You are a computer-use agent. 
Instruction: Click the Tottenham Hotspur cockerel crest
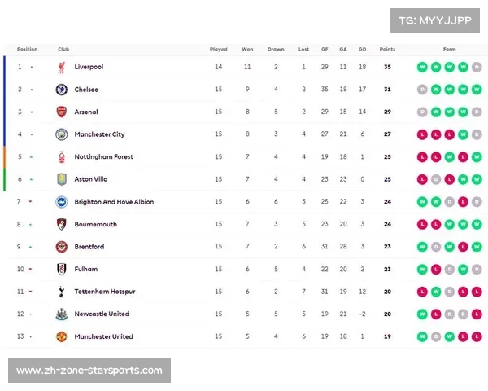[x=62, y=292]
